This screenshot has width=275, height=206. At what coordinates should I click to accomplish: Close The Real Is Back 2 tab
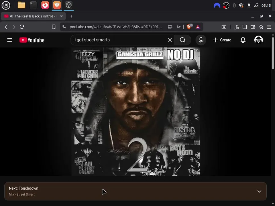click(61, 16)
